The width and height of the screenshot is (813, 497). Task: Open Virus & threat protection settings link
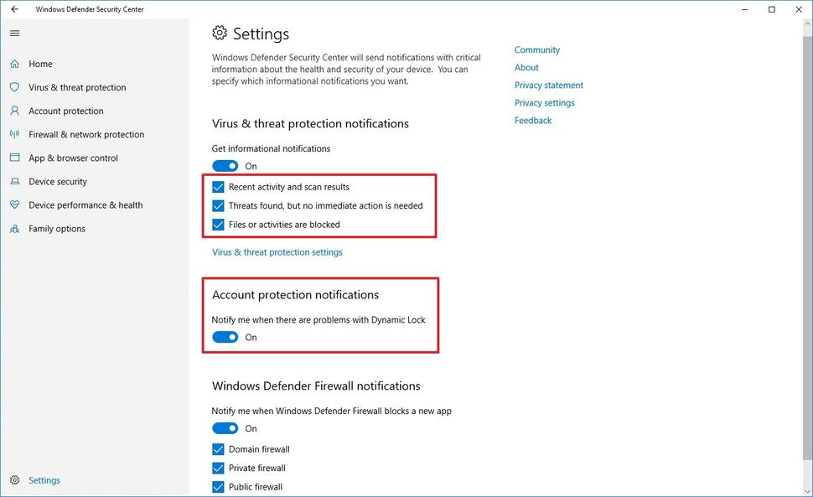click(x=277, y=251)
